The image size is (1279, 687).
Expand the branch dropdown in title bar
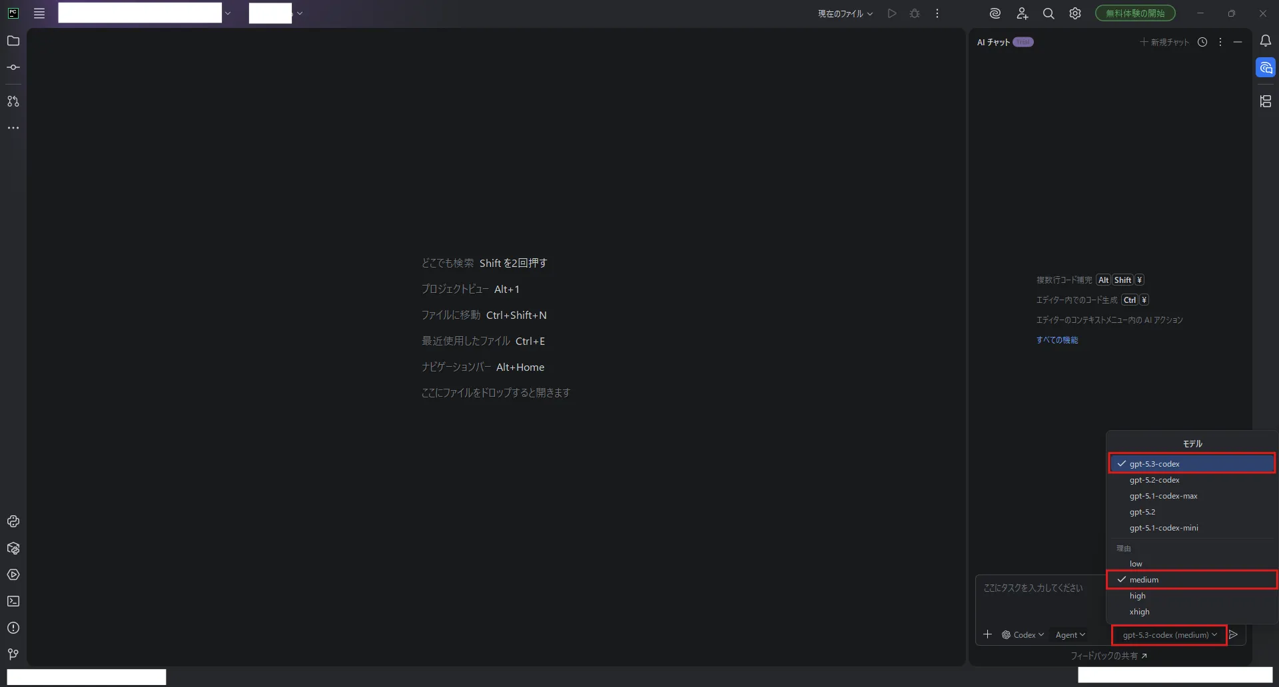click(x=299, y=13)
